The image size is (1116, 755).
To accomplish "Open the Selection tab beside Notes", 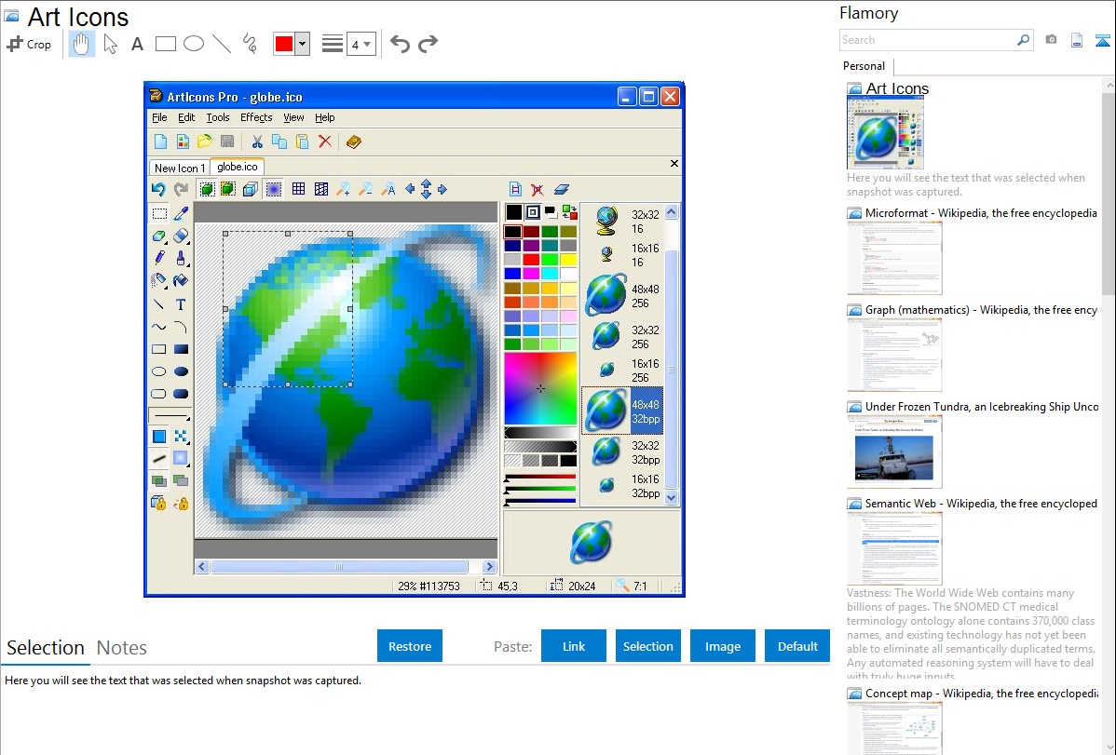I will point(45,648).
